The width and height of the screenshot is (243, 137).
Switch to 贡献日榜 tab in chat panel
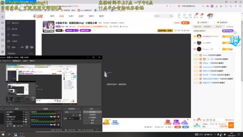tap(197, 27)
